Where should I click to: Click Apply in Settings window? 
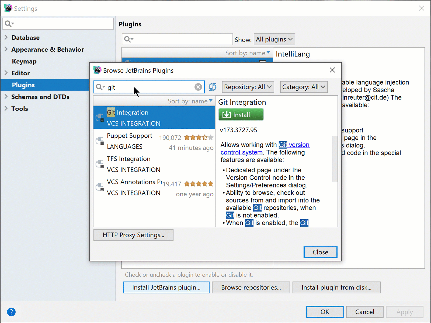tap(404, 312)
